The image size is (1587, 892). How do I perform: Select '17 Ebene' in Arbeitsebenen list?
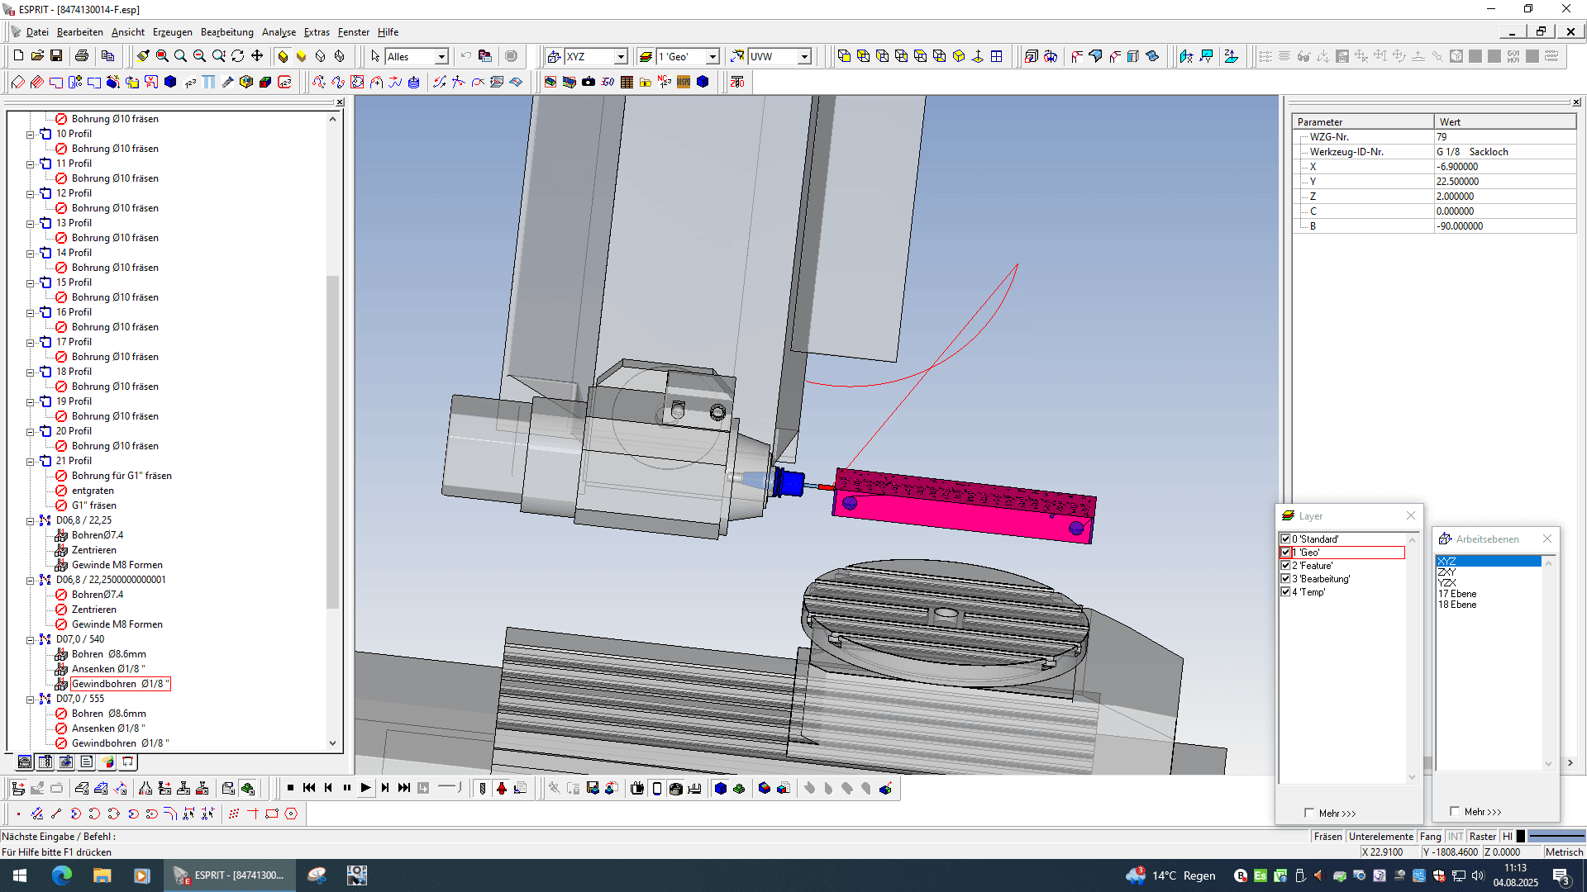click(x=1456, y=594)
